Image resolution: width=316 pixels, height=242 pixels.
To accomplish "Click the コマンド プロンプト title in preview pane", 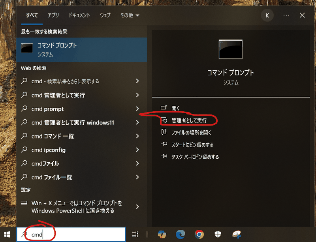I will (x=231, y=73).
